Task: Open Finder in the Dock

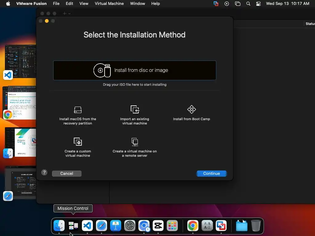Action: coord(59,226)
